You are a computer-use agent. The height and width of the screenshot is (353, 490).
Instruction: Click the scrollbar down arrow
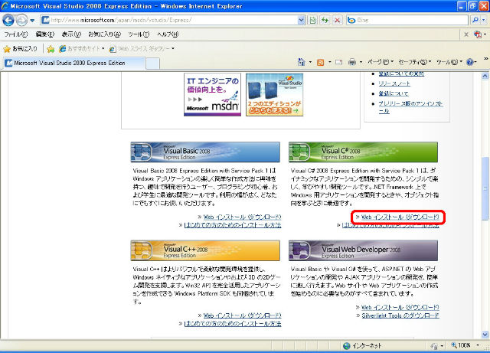(x=485, y=334)
